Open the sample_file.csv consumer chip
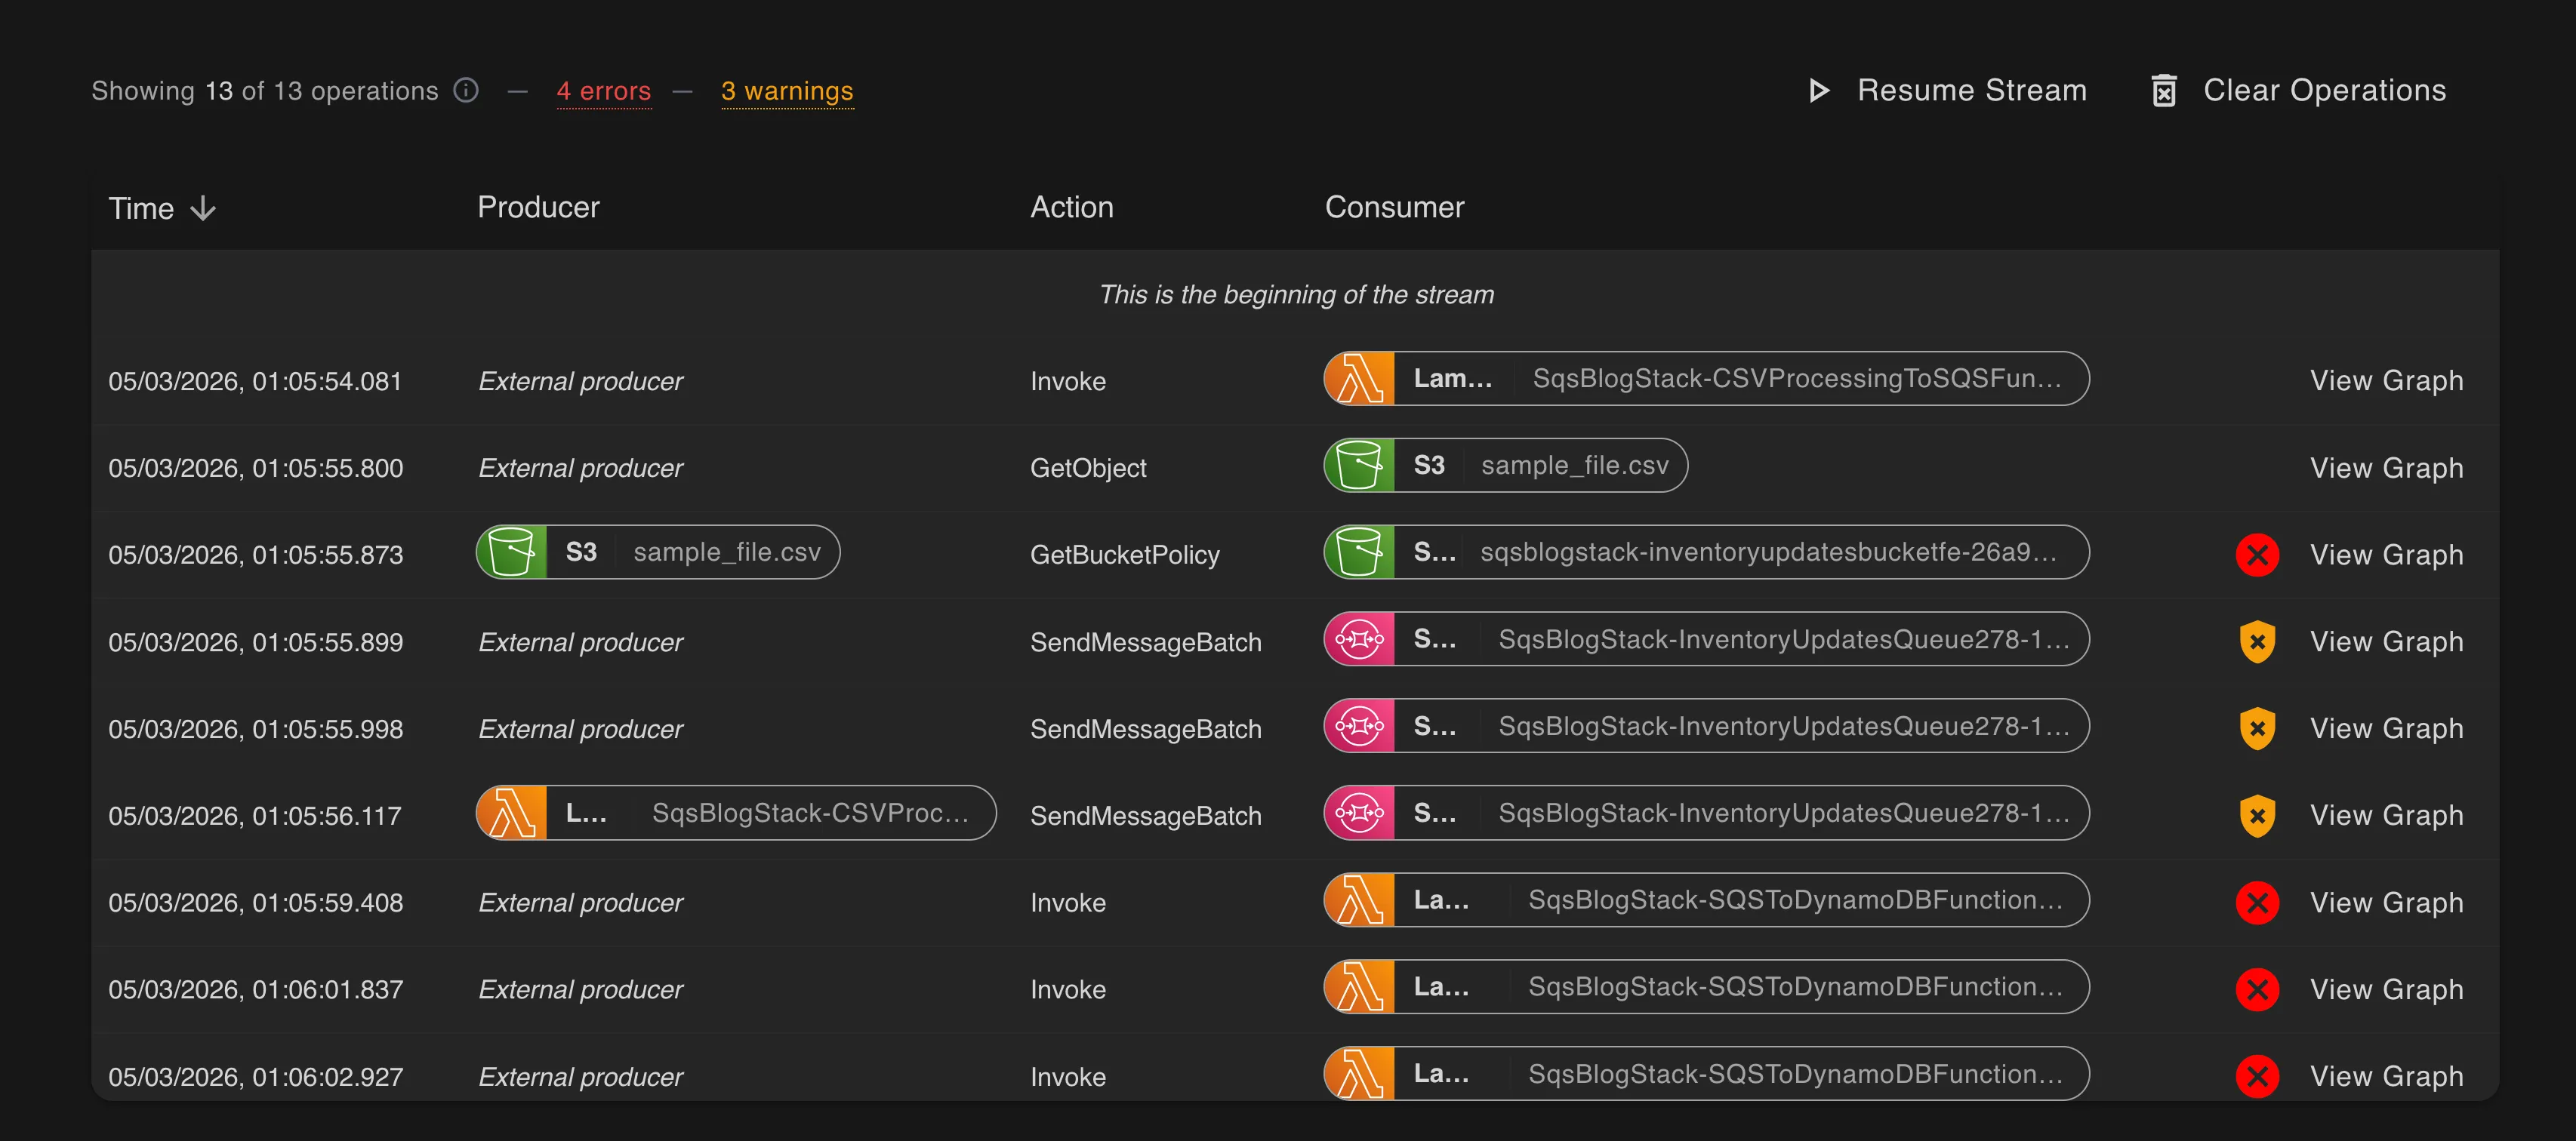 point(1505,466)
